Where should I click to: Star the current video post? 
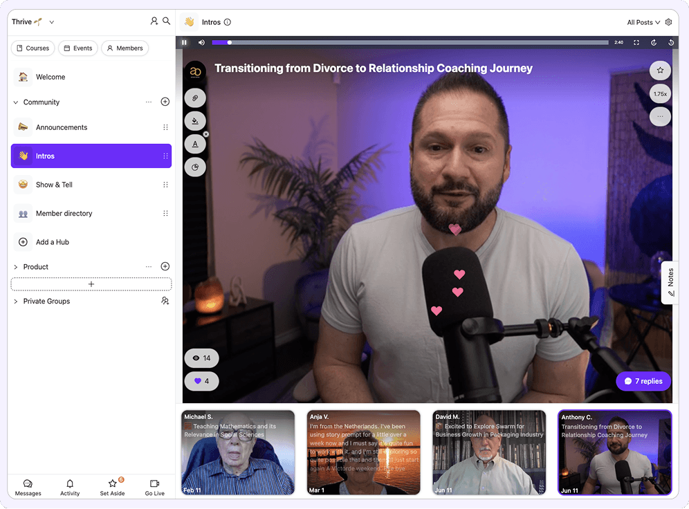tap(660, 71)
